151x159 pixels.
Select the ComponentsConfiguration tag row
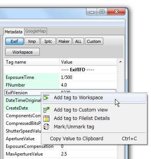23,116
